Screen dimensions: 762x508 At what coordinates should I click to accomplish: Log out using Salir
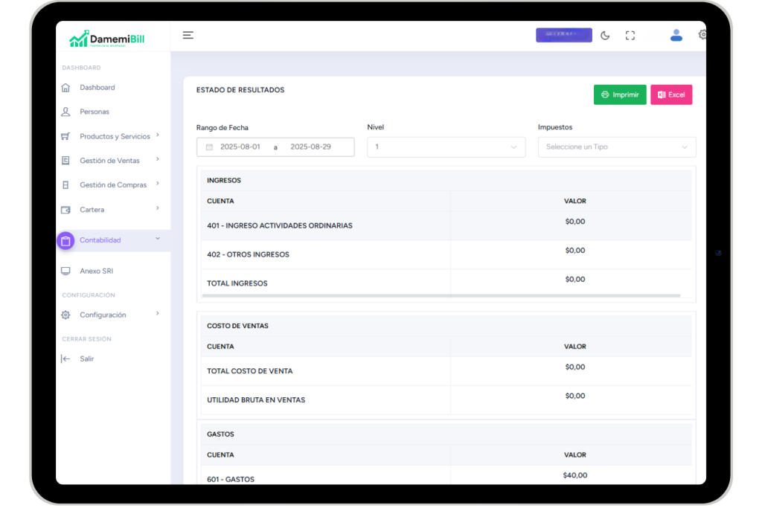[x=86, y=359]
